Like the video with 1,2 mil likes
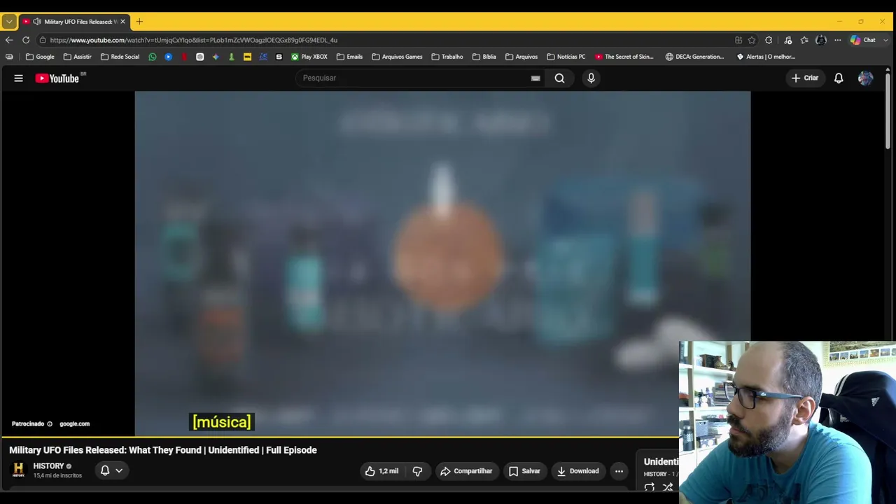The height and width of the screenshot is (504, 896). 381,471
